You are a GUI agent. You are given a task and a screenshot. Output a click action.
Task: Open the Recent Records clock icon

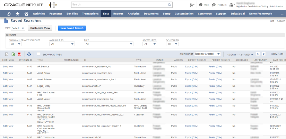(x=9, y=13)
